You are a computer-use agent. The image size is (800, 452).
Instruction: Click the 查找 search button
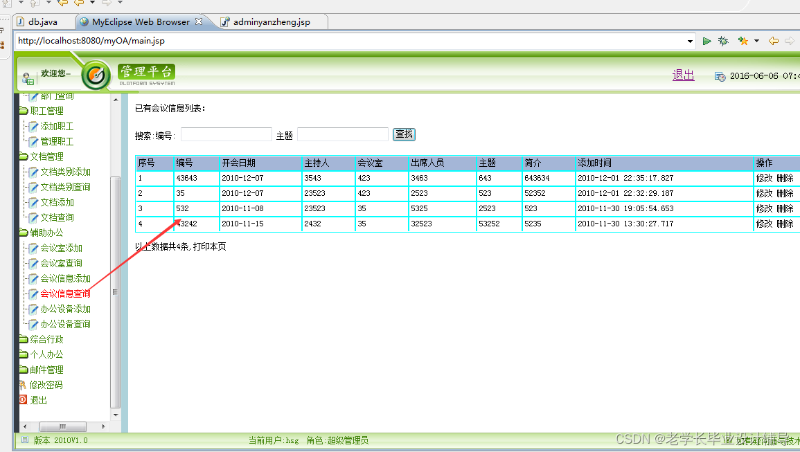[404, 134]
